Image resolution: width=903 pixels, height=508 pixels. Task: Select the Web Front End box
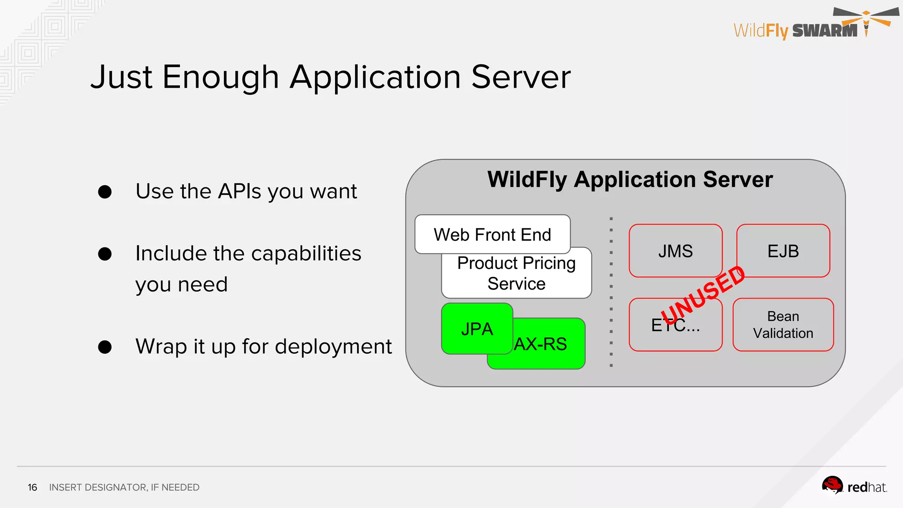(x=493, y=234)
